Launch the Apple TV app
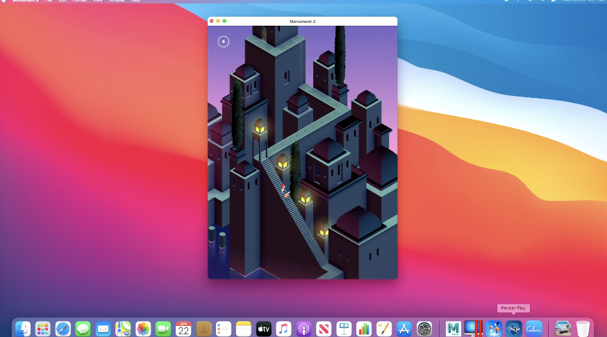This screenshot has width=607, height=337. pos(264,329)
